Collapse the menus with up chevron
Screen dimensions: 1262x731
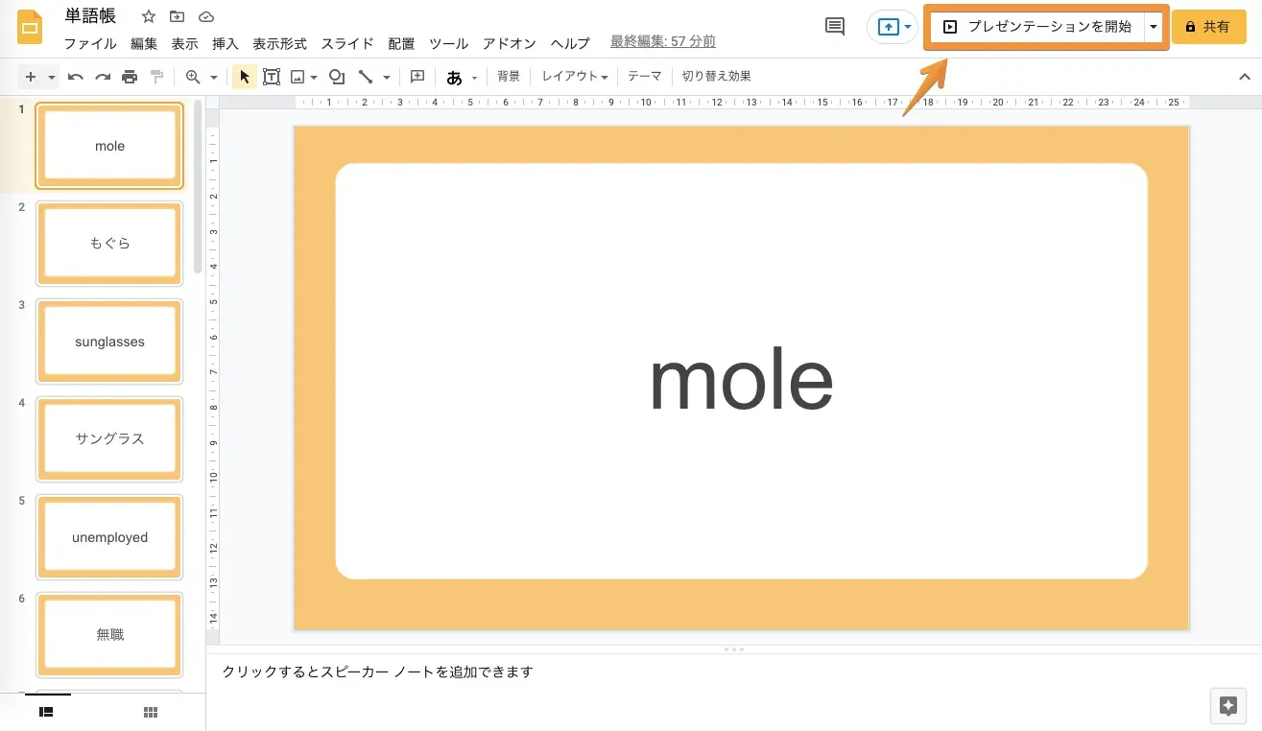click(1245, 77)
